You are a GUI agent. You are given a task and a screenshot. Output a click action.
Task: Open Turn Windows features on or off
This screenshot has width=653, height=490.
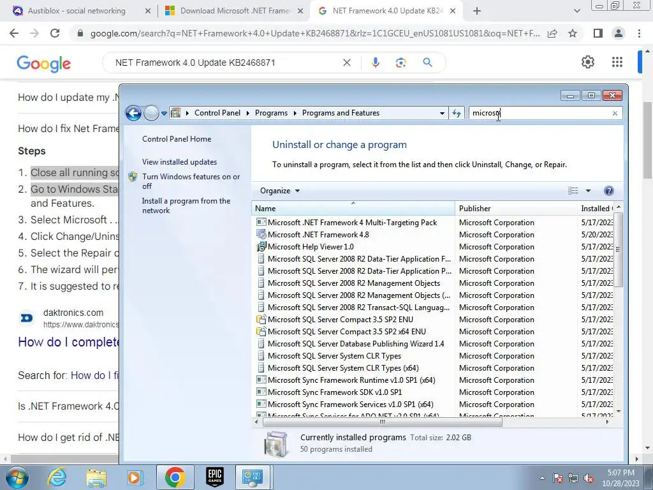[x=191, y=181]
